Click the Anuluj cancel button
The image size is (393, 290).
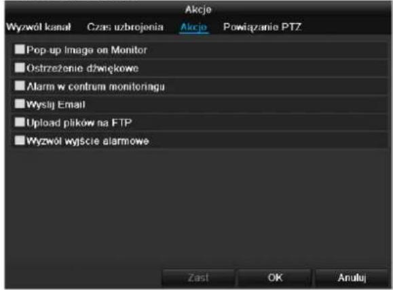tap(352, 278)
